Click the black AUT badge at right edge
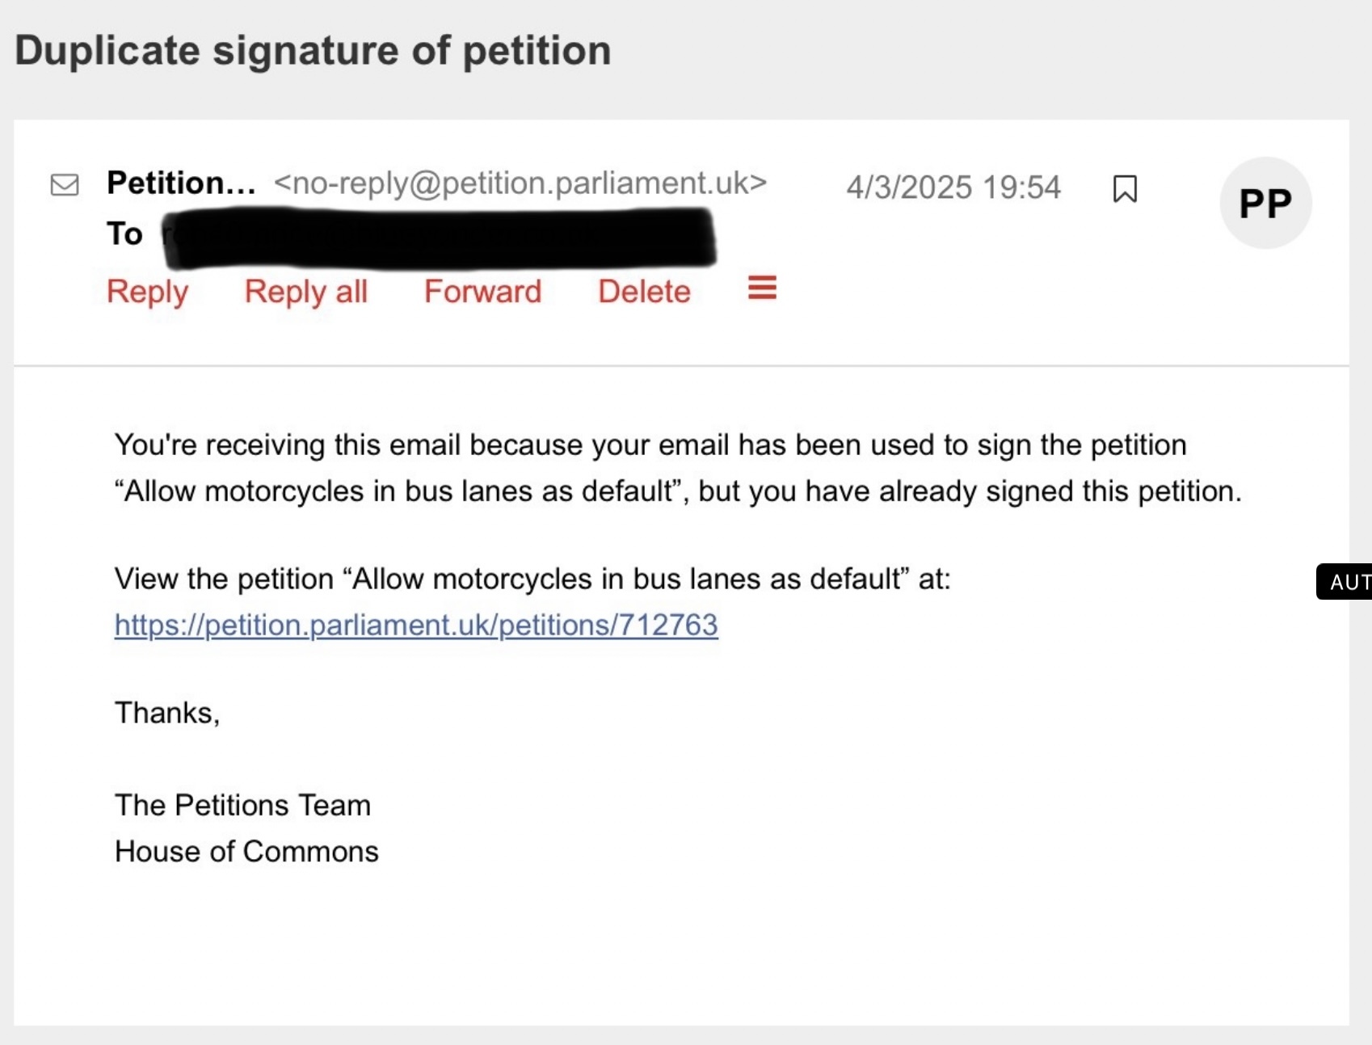1372x1045 pixels. tap(1347, 582)
